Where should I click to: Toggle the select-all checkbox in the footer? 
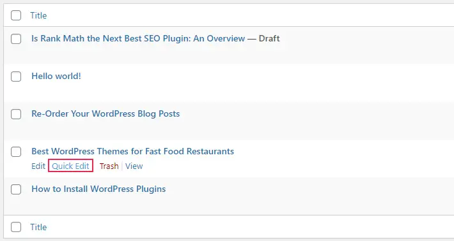click(16, 227)
